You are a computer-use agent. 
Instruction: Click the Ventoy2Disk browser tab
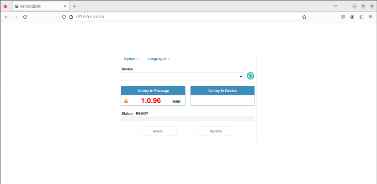pos(41,6)
